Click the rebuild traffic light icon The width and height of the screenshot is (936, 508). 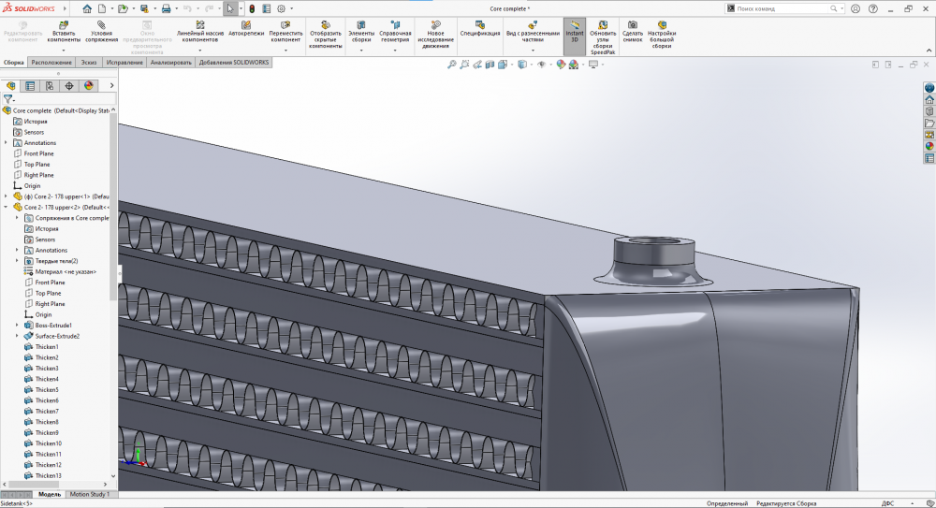(251, 8)
